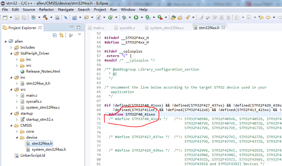This screenshot has width=282, height=166.
Task: Maximize the Project Explorer view
Action: pyautogui.click(x=79, y=27)
